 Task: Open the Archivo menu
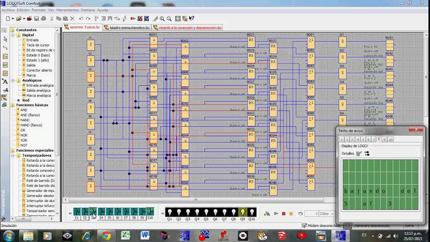click(x=8, y=10)
